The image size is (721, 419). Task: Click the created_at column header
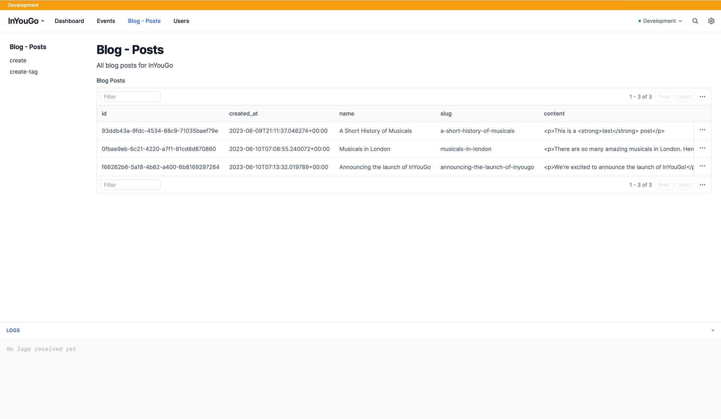click(x=243, y=114)
